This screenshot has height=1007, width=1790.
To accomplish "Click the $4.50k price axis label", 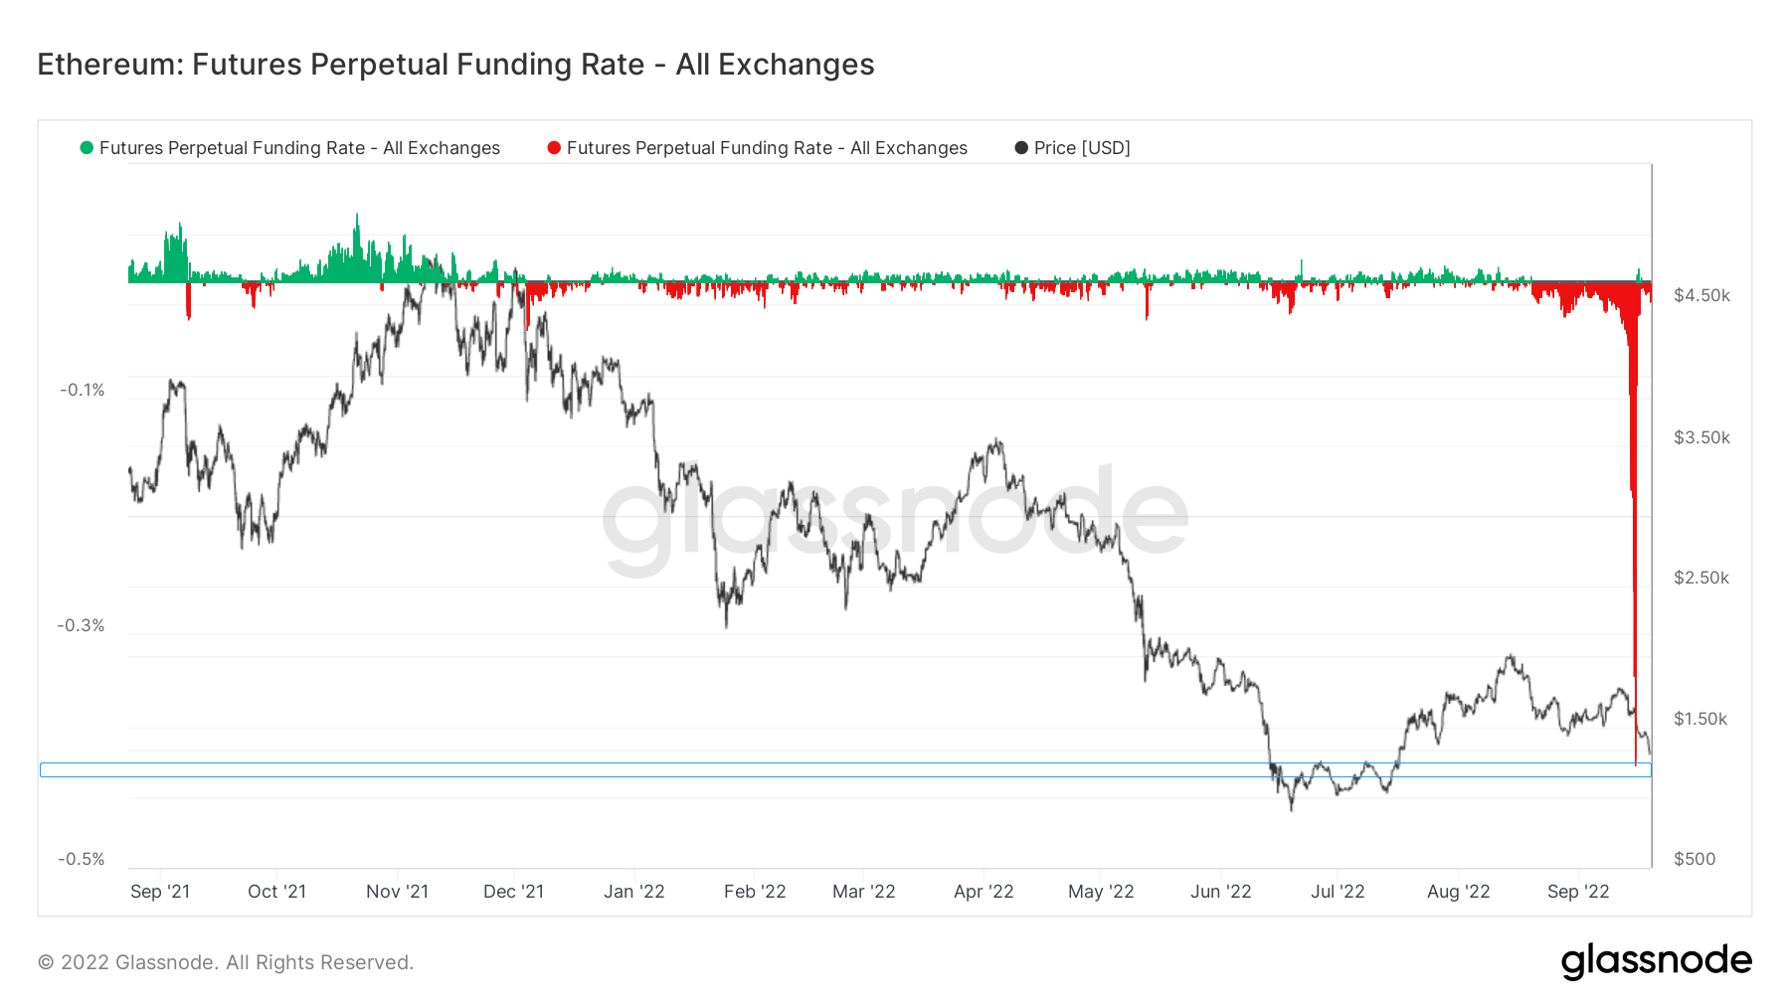I will 1701,295.
